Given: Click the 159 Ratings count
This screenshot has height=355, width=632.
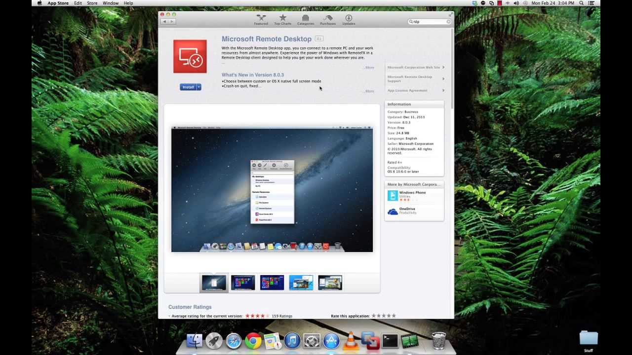Looking at the screenshot, I should click(282, 316).
